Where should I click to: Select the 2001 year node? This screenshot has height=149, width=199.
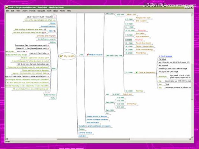107,113
